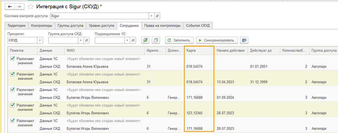Expand the Приоритет СКУД dropdown
Image resolution: width=338 pixels, height=133 pixels.
pos(40,40)
